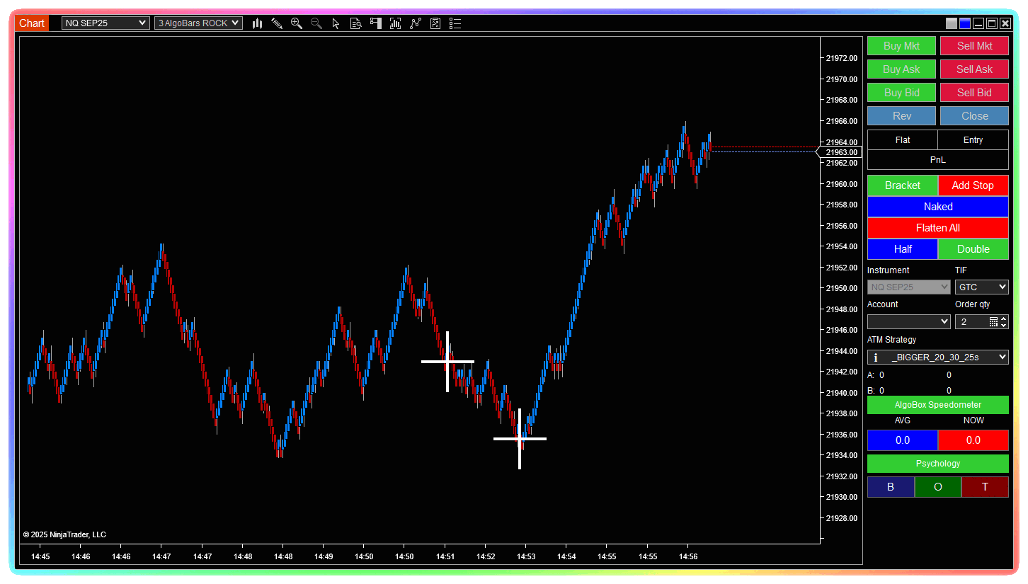Open the bar type candlestick icon
Image resolution: width=1028 pixels, height=584 pixels.
(x=257, y=23)
